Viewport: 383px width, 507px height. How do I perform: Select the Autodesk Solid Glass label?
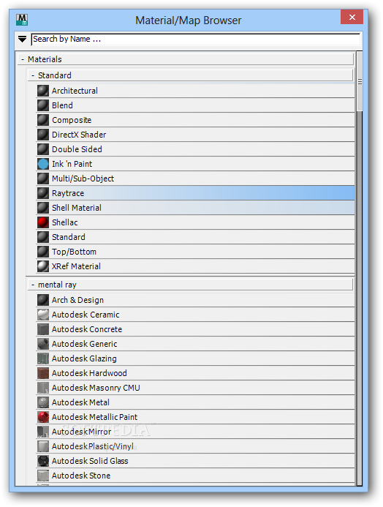[90, 461]
